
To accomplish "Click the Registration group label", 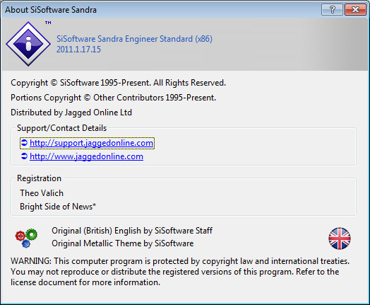I will click(x=39, y=178).
